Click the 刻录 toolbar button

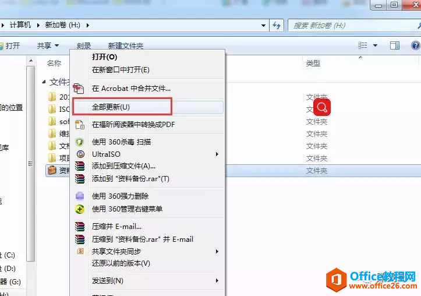(83, 45)
